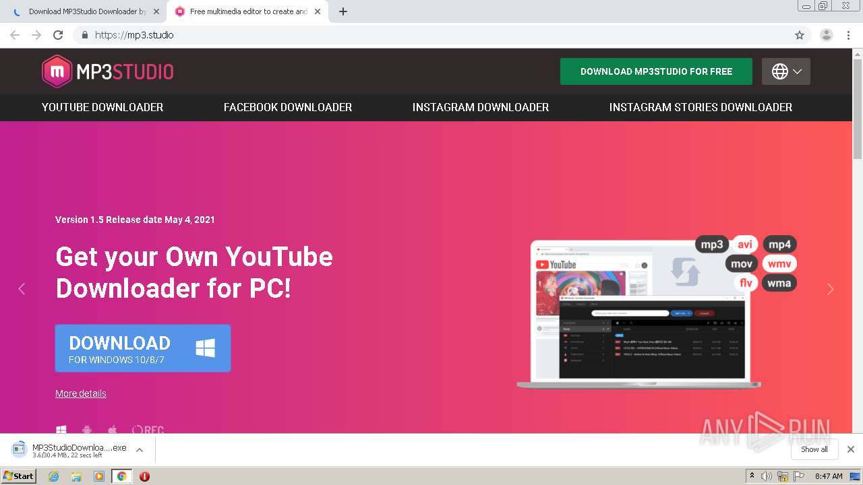Click the flv format badge
The width and height of the screenshot is (863, 485).
coord(746,283)
